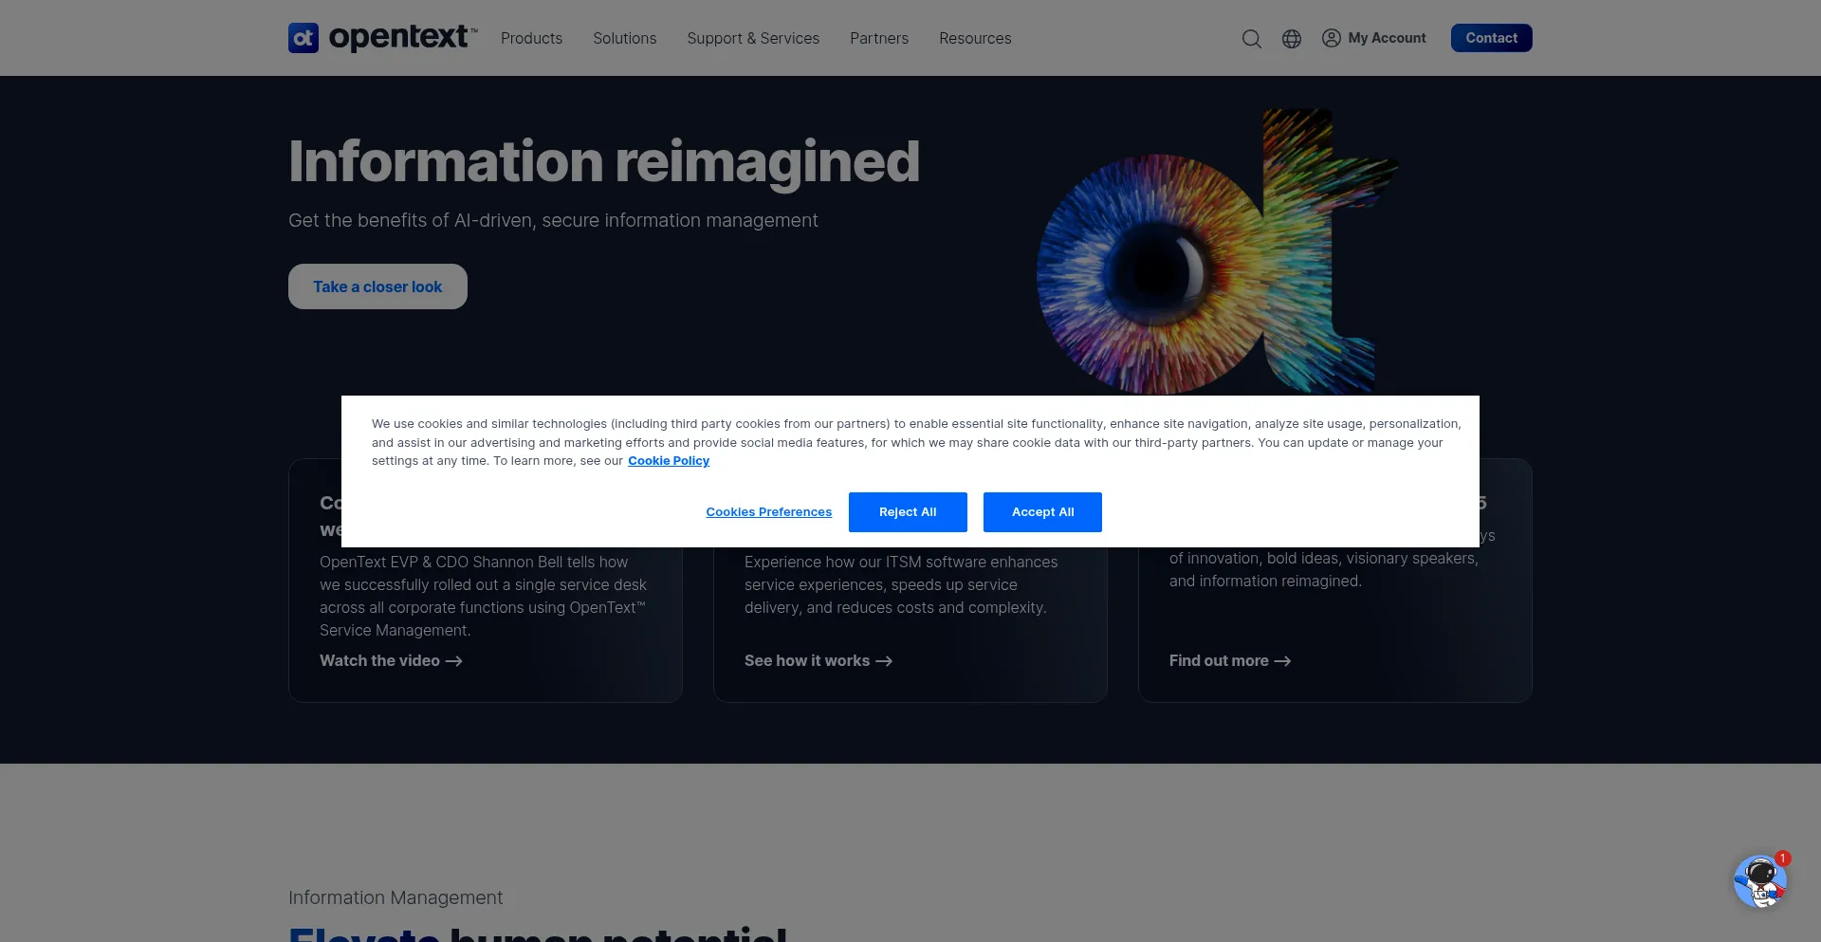The width and height of the screenshot is (1821, 942).
Task: Click the My Account user icon
Action: tap(1331, 38)
